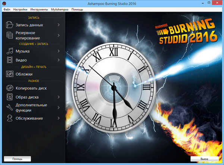The image size is (224, 165).
Task: Click the Обслуживание service icon
Action: 10,118
